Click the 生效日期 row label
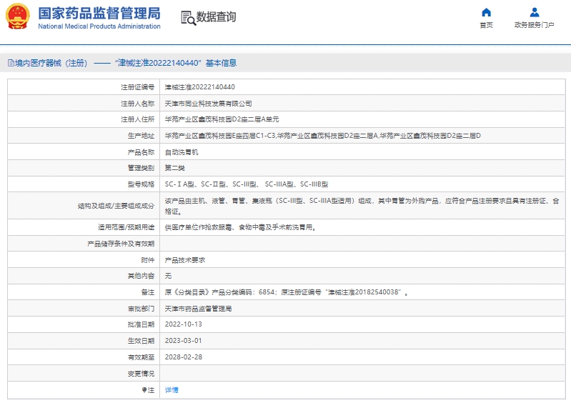571x403 pixels. tap(141, 341)
